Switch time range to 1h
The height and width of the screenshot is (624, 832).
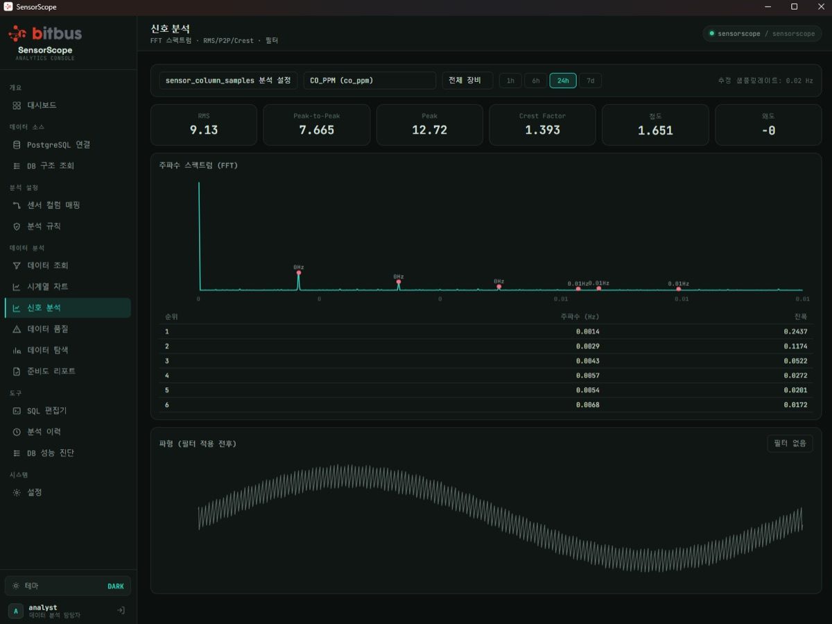(510, 81)
